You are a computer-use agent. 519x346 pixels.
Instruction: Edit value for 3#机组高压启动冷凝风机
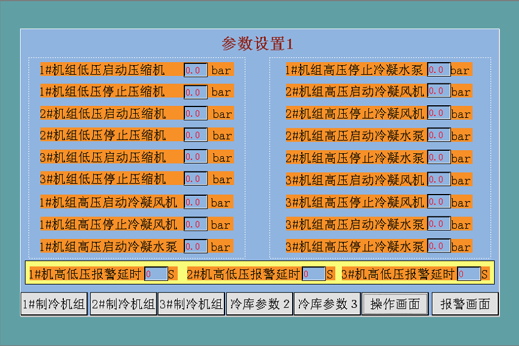pos(439,179)
